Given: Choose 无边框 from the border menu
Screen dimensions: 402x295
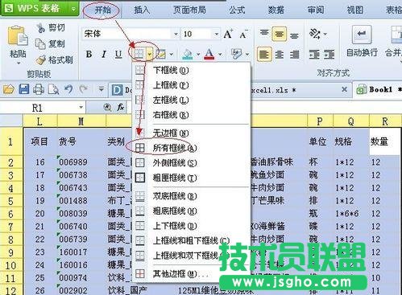Looking at the screenshot, I should 192,133.
